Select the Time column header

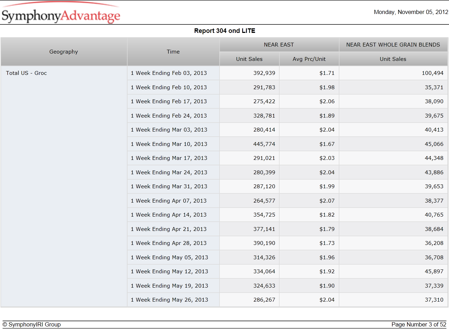173,52
